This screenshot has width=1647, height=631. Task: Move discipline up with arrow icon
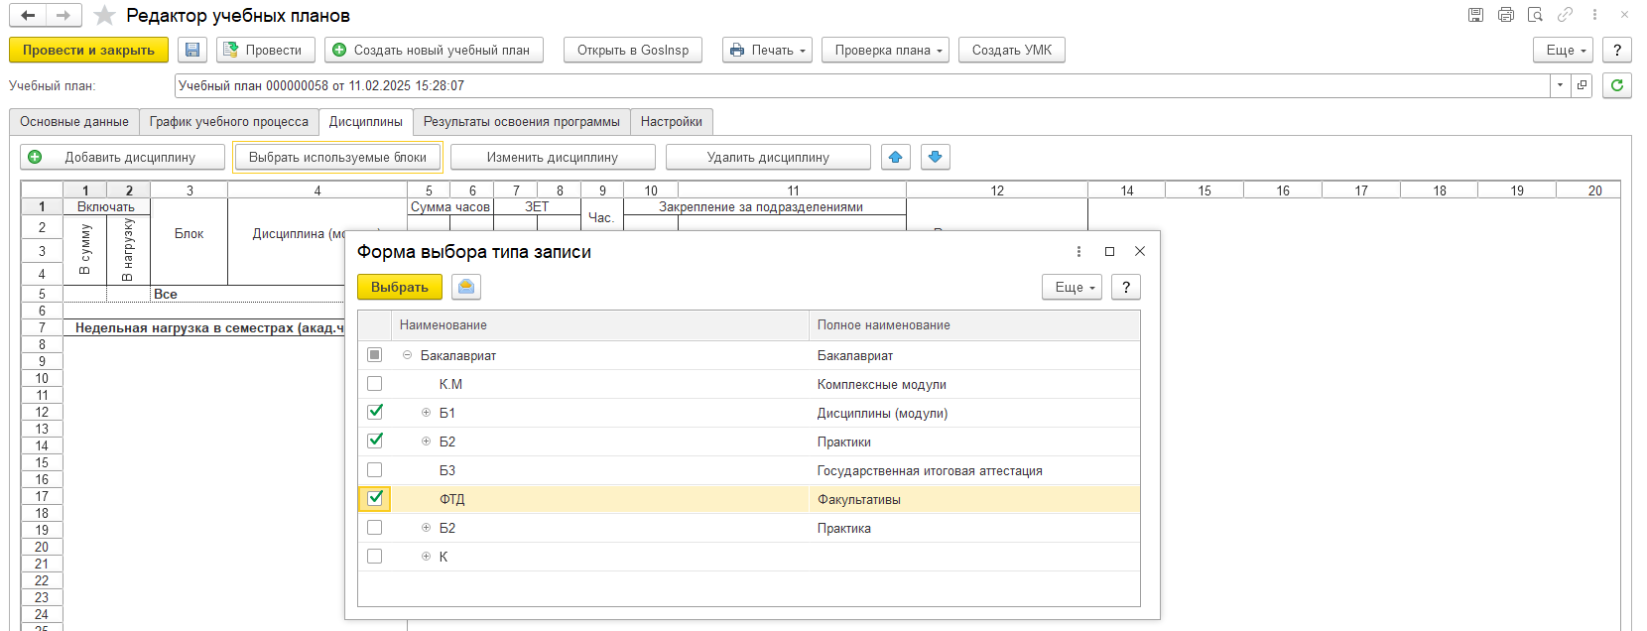pos(896,157)
